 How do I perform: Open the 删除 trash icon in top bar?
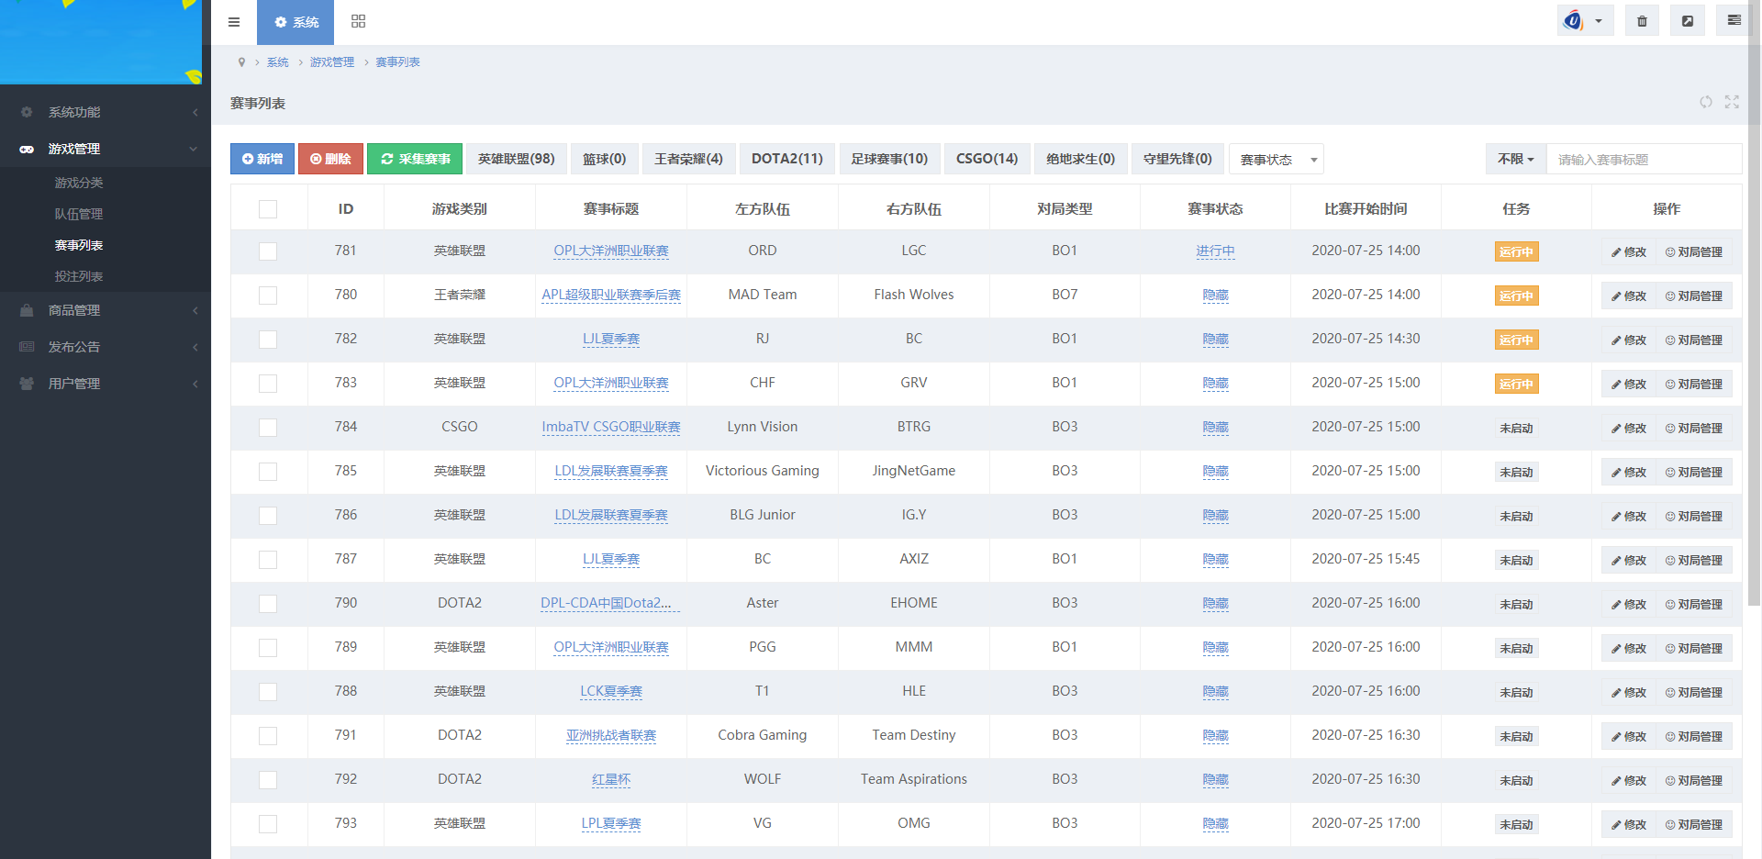pyautogui.click(x=1642, y=19)
